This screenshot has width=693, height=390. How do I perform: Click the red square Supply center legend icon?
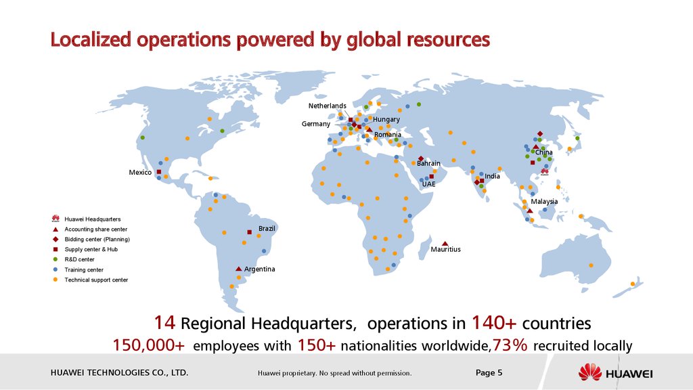coord(55,249)
